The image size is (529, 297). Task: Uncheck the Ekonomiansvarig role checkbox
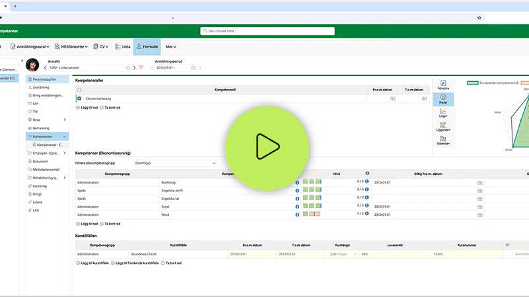tap(79, 98)
